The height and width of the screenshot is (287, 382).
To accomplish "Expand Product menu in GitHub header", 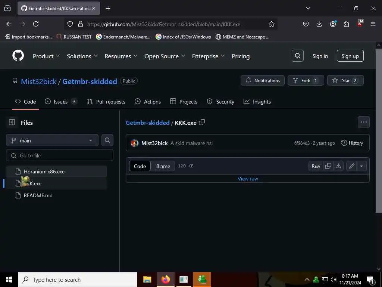I will (x=46, y=56).
